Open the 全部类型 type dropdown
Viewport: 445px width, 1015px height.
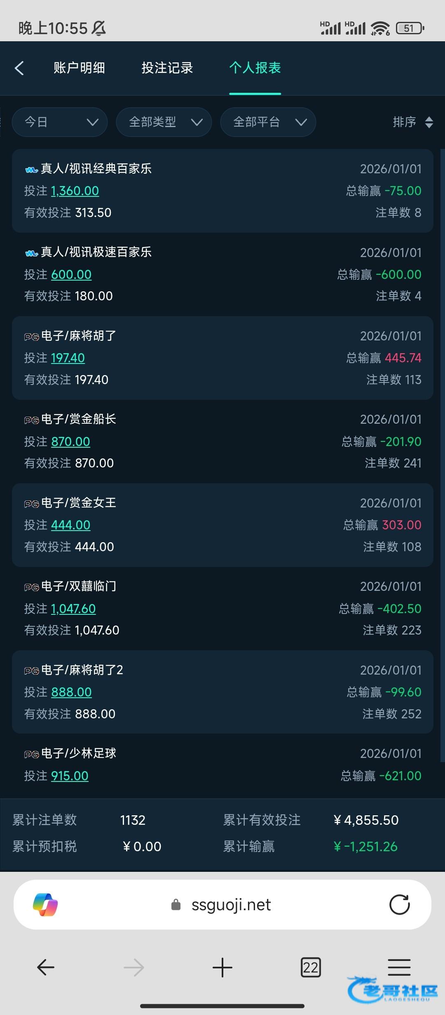(x=164, y=122)
